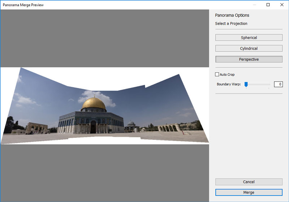The height and width of the screenshot is (202, 289).
Task: Cancel the panorama merge dialog
Action: click(x=249, y=182)
